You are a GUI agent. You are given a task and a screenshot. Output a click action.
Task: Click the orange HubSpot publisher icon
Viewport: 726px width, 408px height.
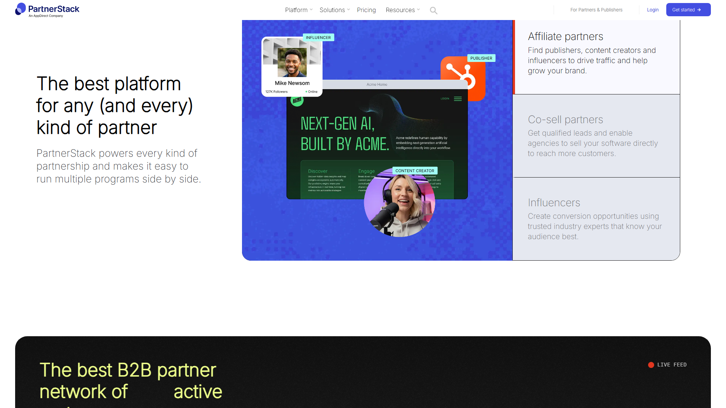pyautogui.click(x=463, y=79)
